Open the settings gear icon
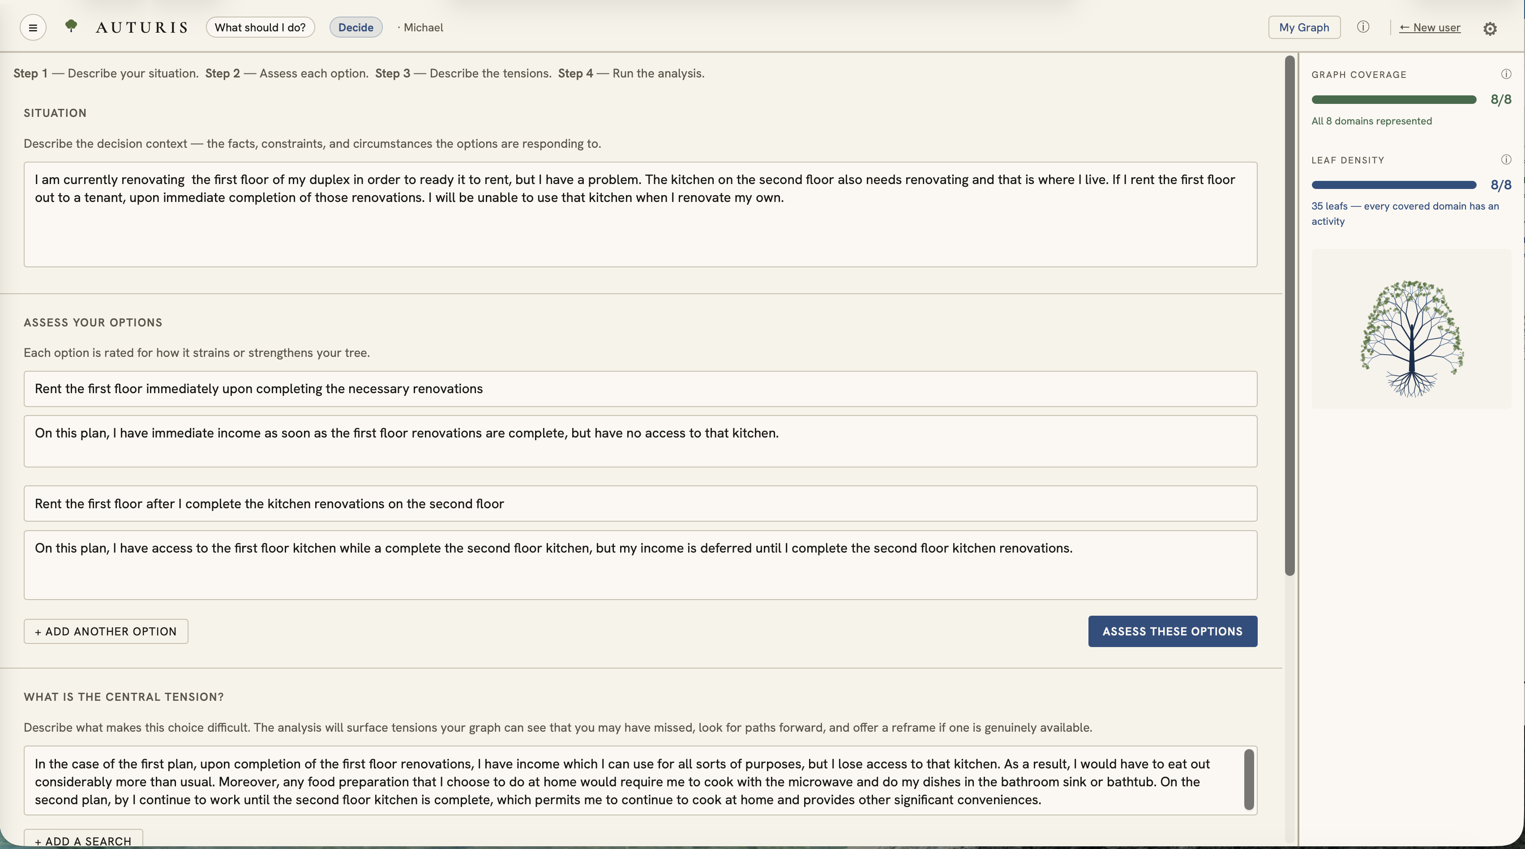Viewport: 1525px width, 849px height. click(x=1490, y=28)
